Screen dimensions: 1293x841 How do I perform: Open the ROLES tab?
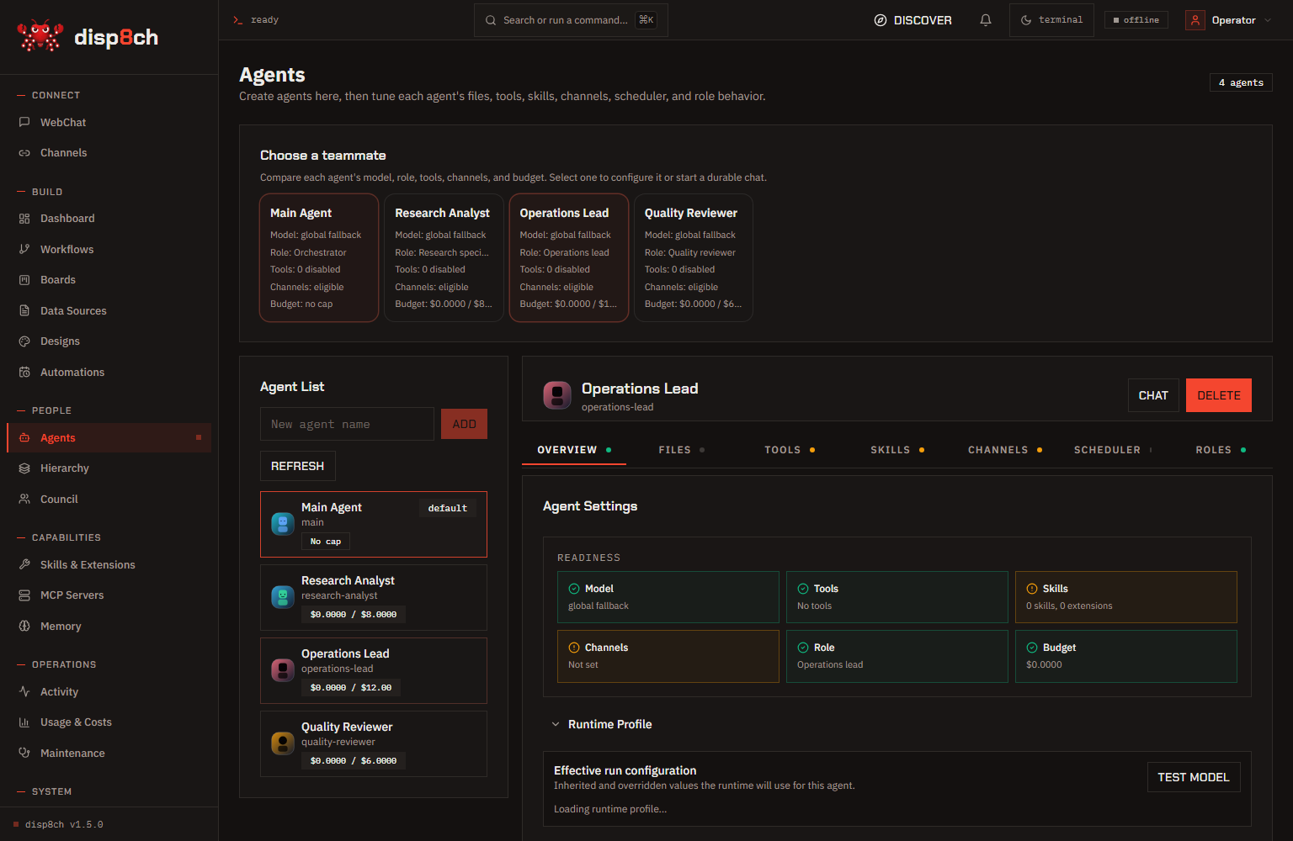pos(1221,450)
